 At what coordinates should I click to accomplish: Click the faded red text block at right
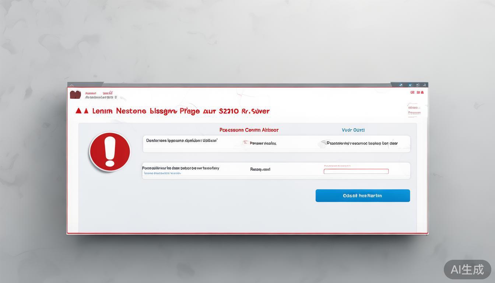pyautogui.click(x=414, y=110)
